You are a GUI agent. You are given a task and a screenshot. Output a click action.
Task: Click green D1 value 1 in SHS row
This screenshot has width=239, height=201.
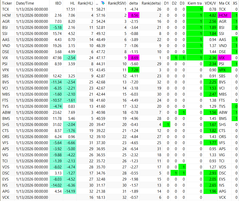point(167,125)
